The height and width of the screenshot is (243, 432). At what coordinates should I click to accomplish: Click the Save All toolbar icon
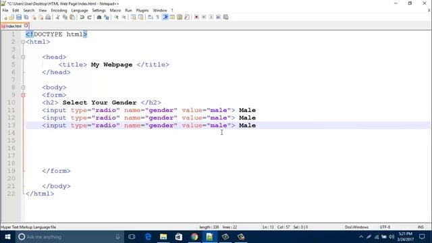[26, 18]
